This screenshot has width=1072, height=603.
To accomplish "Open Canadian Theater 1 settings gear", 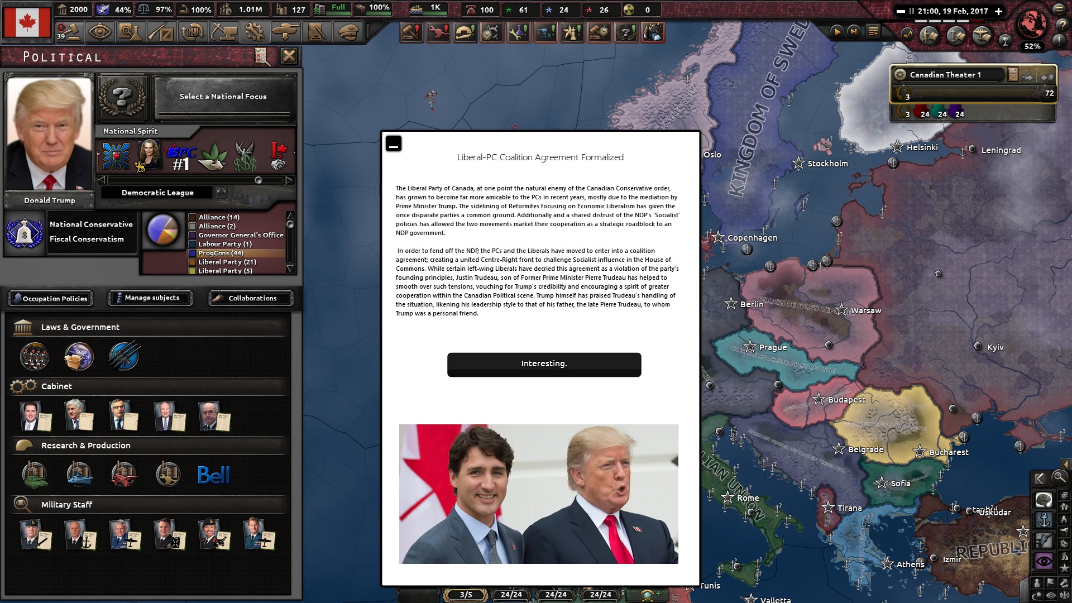I will coord(899,75).
